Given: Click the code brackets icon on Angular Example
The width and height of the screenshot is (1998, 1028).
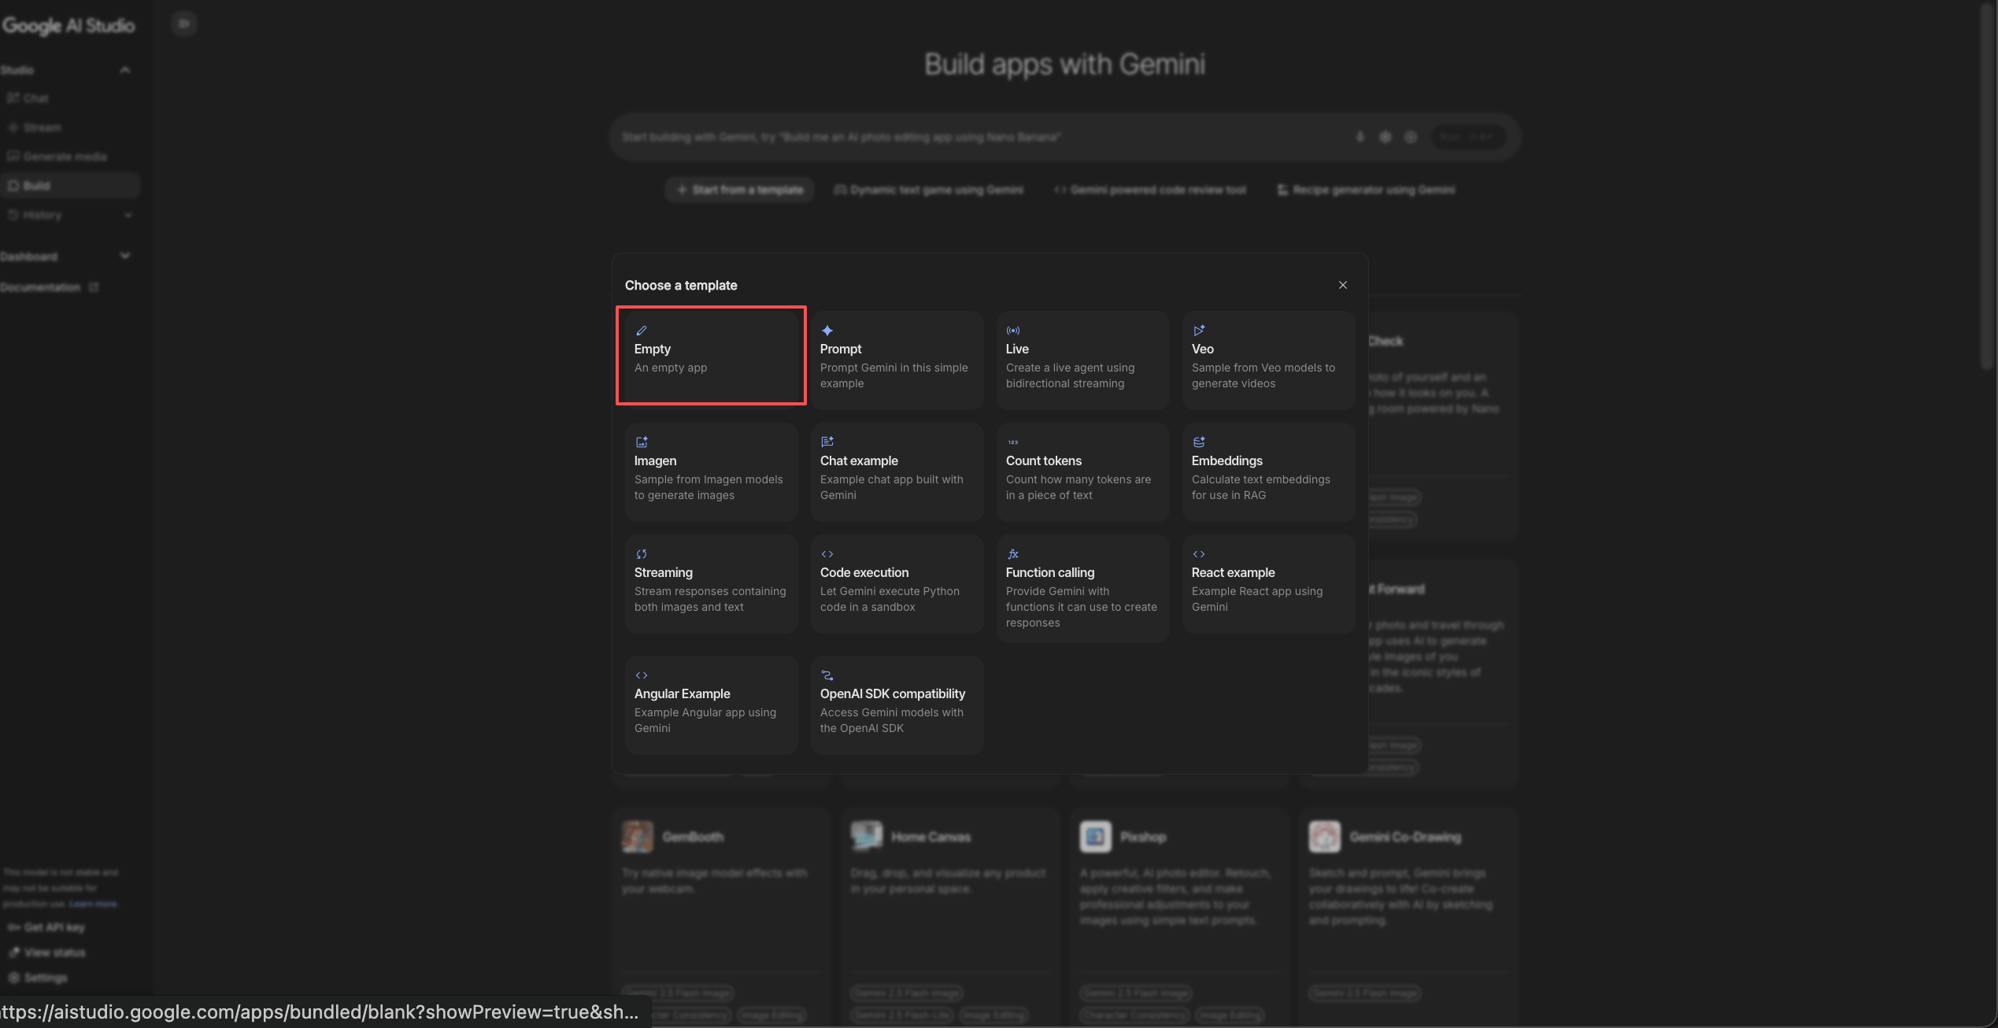Looking at the screenshot, I should (642, 675).
